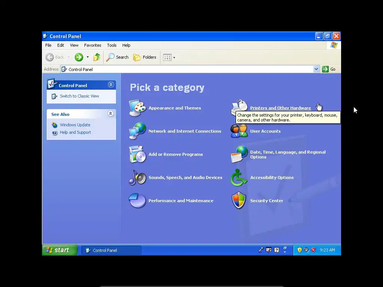Collapse the See Also sidebar section
The image size is (383, 287).
coord(110,114)
